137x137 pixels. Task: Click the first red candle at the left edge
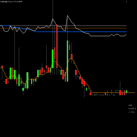[x=2, y=67]
